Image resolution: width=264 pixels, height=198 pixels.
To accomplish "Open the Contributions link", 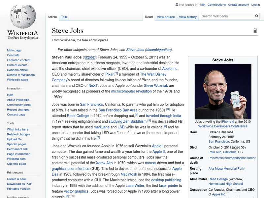I will click(216, 5).
